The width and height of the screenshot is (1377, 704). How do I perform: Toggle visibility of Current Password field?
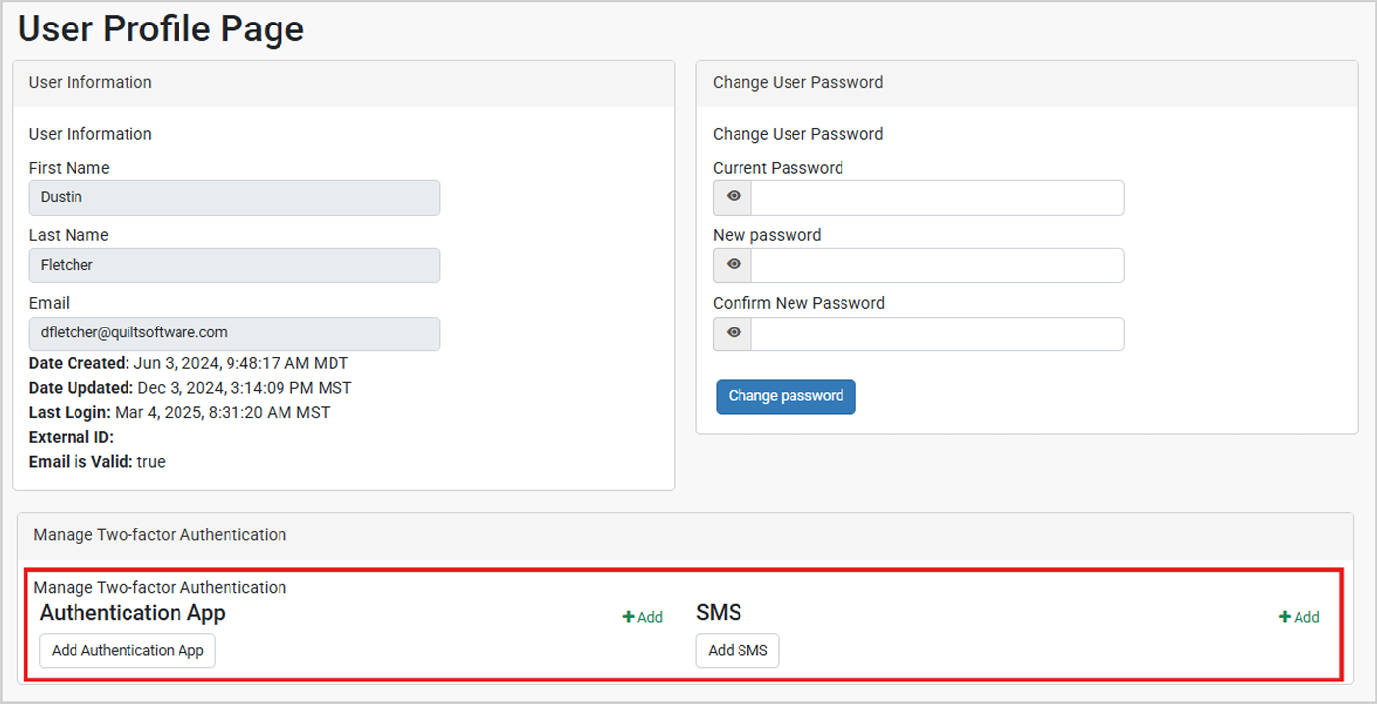[x=734, y=197]
